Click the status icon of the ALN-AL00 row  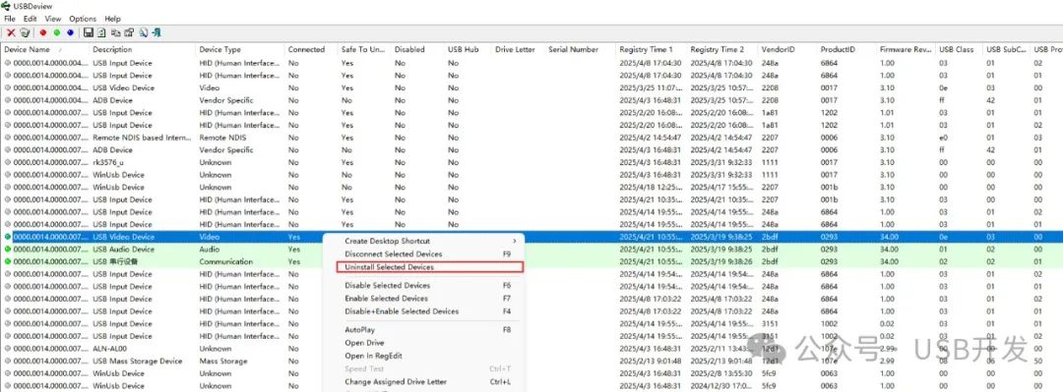[8, 349]
